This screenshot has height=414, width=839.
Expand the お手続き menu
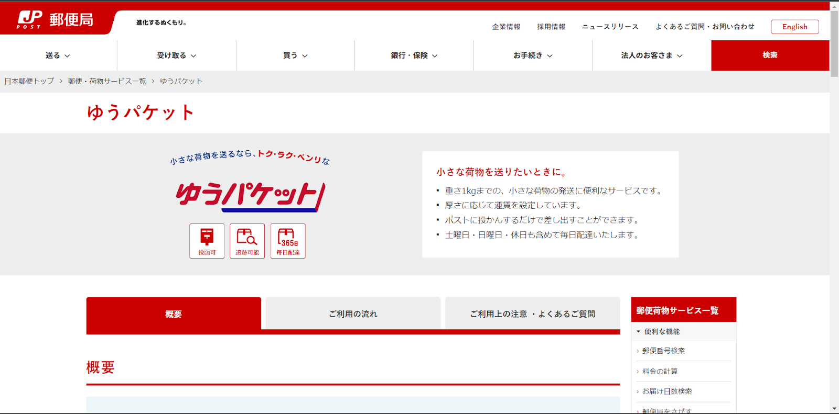coord(533,55)
